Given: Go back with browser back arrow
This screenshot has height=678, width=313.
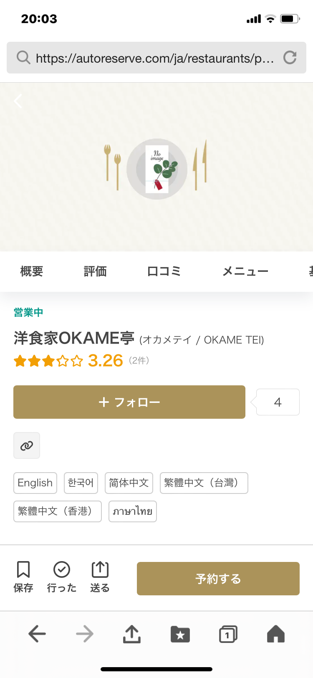Looking at the screenshot, I should pyautogui.click(x=37, y=634).
